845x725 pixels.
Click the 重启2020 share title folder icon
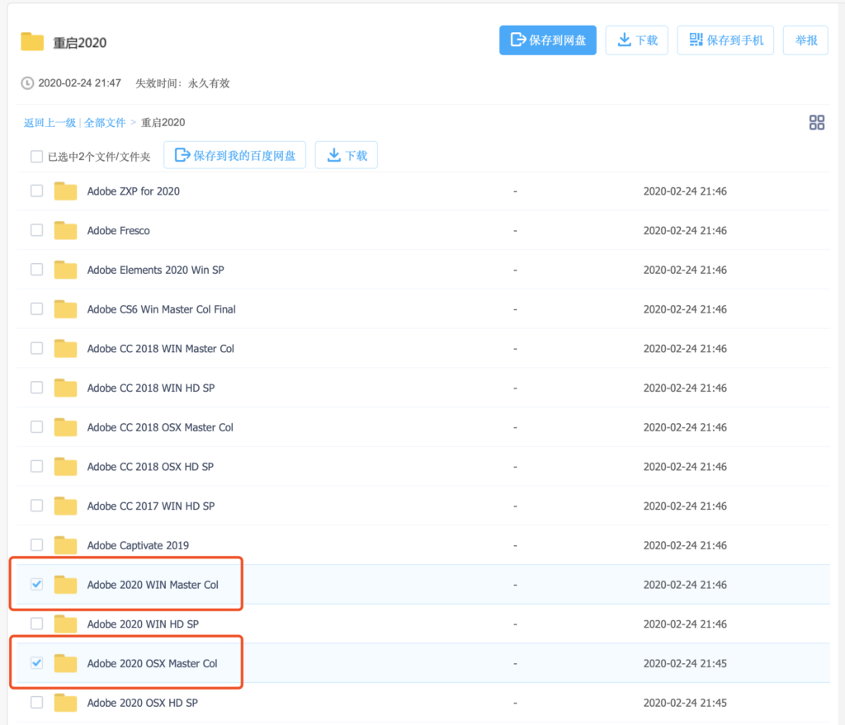32,41
